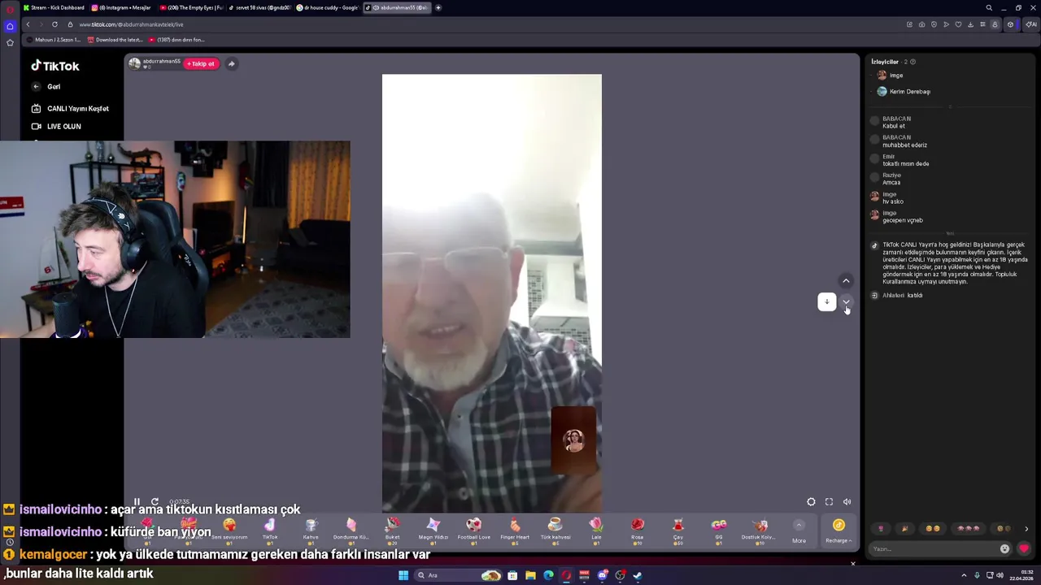Send the TikTok gift

click(270, 529)
